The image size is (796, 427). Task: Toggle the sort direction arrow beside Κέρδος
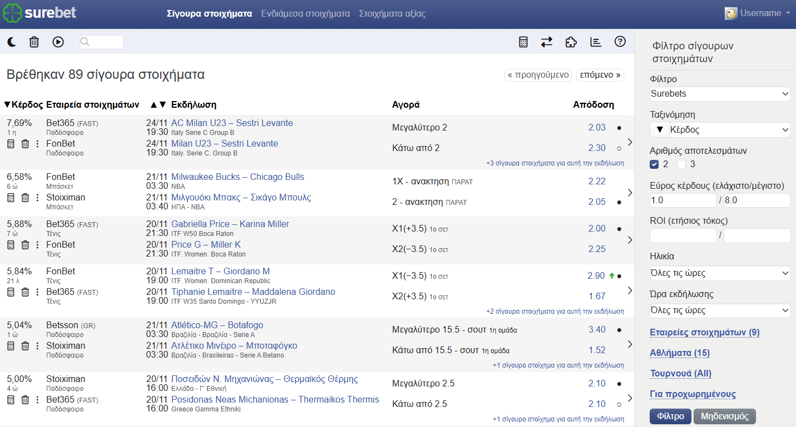[660, 130]
